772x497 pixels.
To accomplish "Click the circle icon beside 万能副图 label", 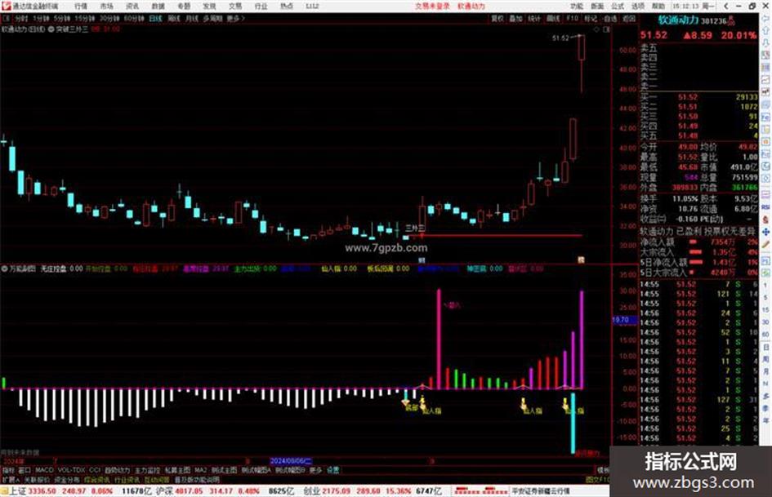I will click(x=4, y=268).
